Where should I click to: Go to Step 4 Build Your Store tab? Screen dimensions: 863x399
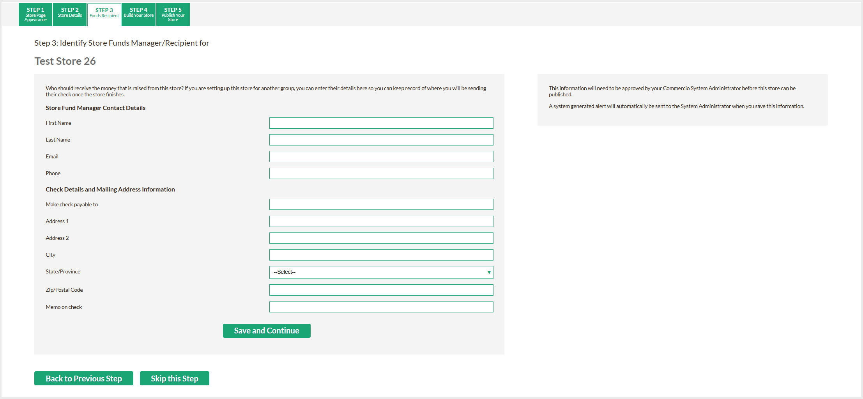pyautogui.click(x=138, y=14)
